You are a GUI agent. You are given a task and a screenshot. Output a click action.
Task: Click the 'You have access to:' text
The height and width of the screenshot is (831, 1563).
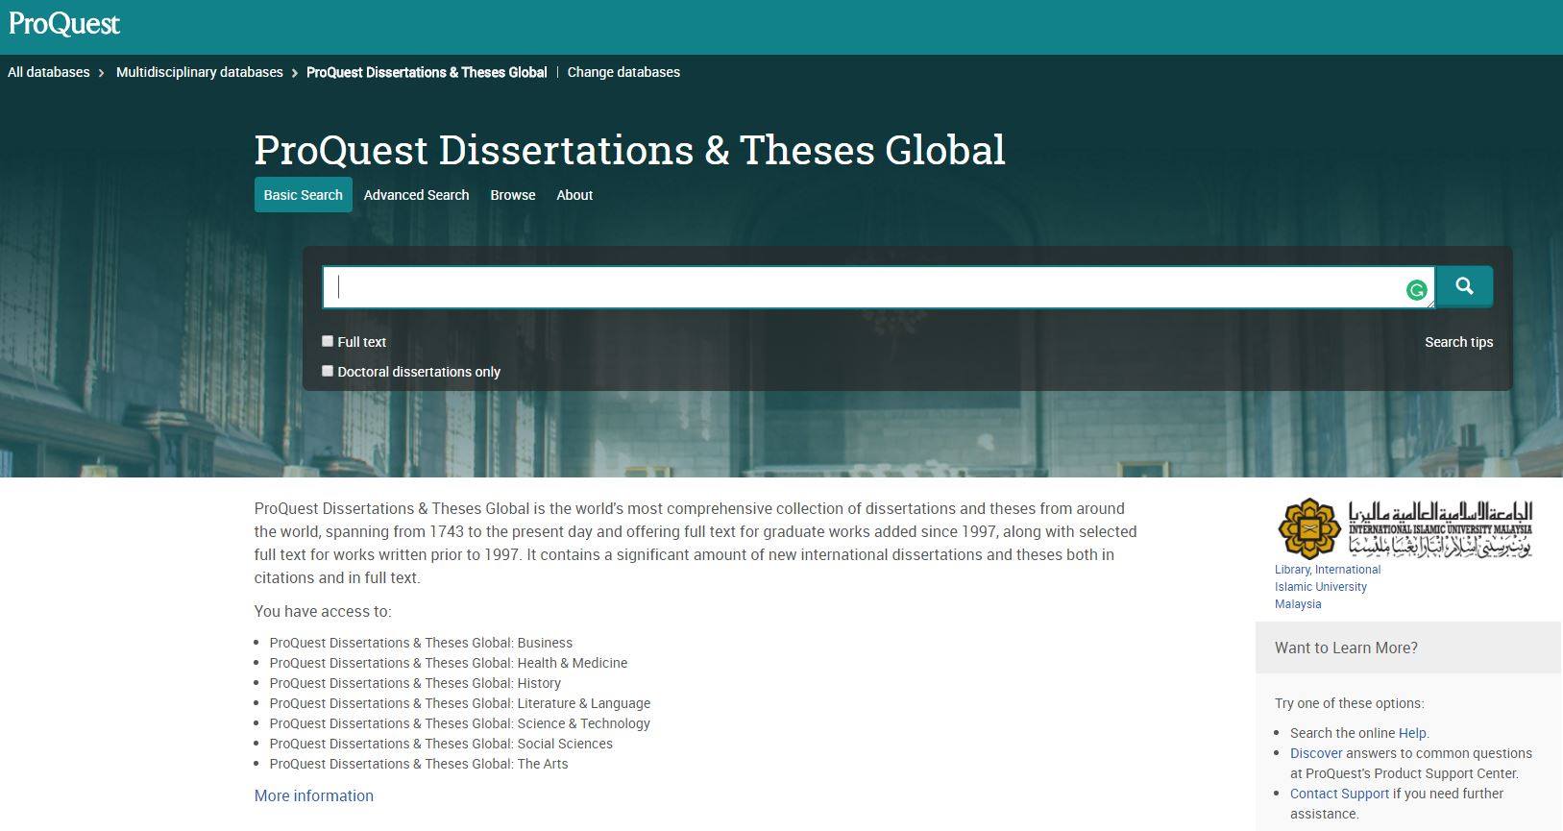323,611
